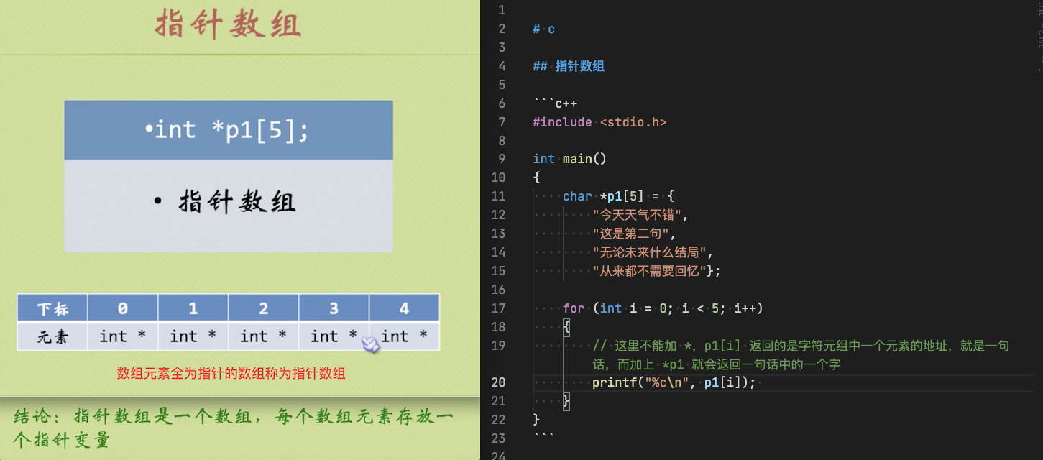Click the "指针数组" slide title at top
Screen dimensions: 1043x460
point(228,24)
